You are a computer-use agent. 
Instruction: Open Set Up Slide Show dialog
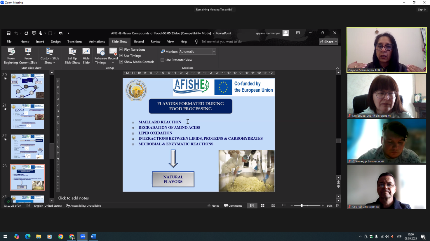(72, 56)
